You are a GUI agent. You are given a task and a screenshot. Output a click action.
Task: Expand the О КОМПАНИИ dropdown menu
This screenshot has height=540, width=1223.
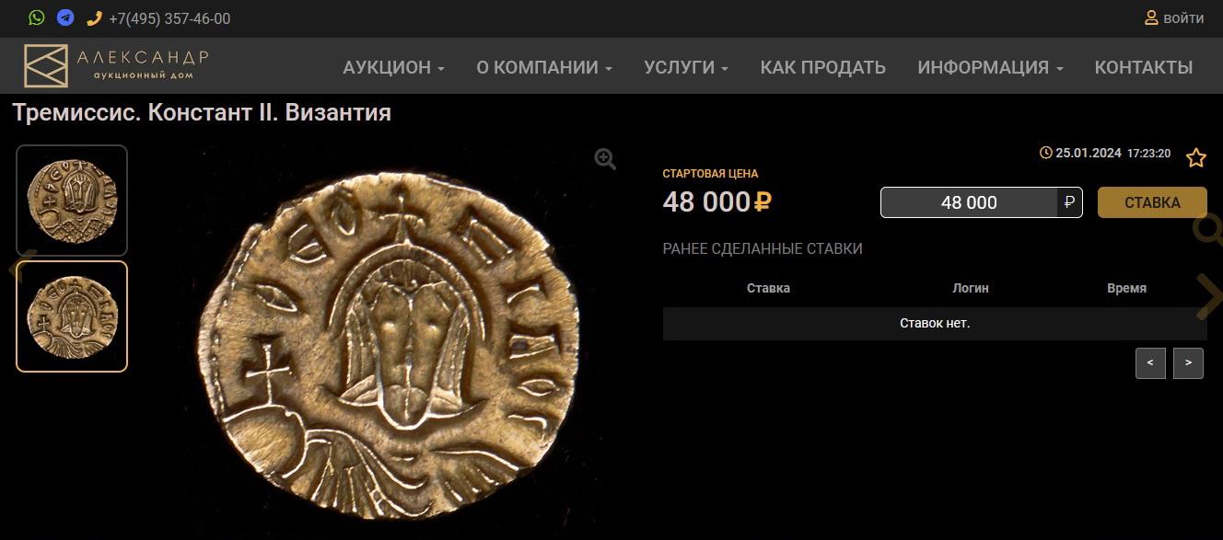[544, 67]
